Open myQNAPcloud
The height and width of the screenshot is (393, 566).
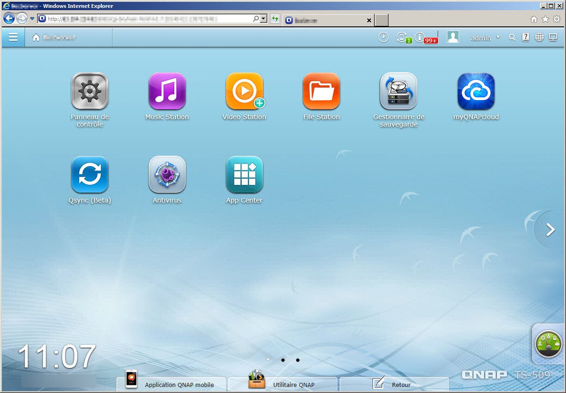(x=476, y=91)
